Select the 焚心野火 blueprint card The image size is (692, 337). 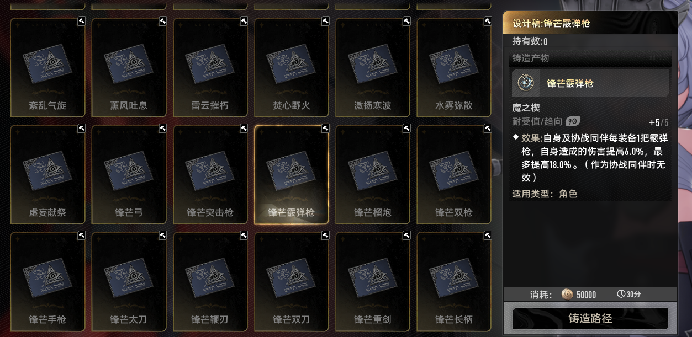click(292, 68)
